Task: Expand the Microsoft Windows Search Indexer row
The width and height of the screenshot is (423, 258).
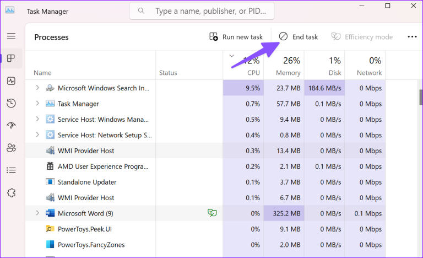Action: pos(37,88)
